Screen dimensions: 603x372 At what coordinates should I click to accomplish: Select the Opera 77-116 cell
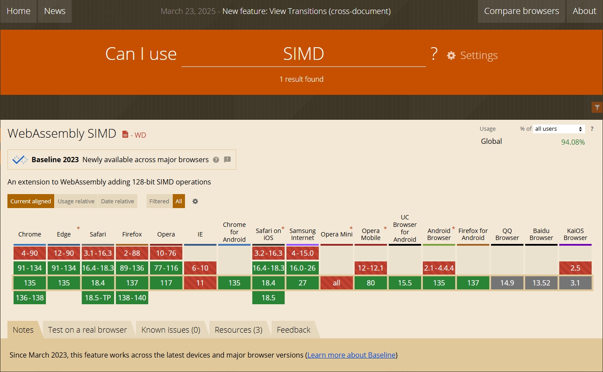click(x=166, y=268)
